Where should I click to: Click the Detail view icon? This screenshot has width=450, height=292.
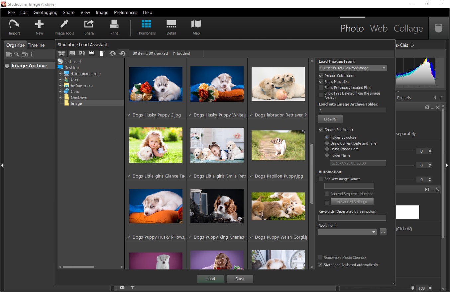(171, 27)
